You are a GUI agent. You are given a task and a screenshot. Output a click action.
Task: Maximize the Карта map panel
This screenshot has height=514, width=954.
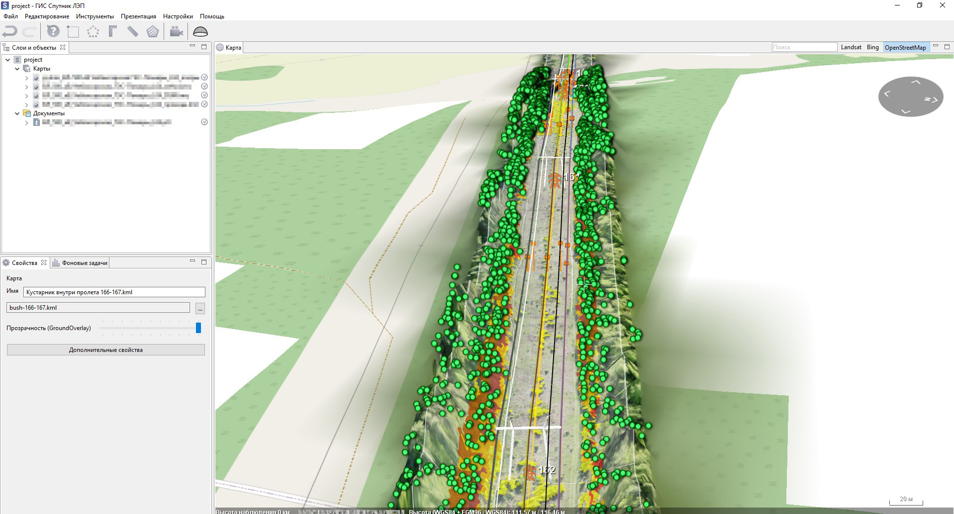(x=947, y=47)
